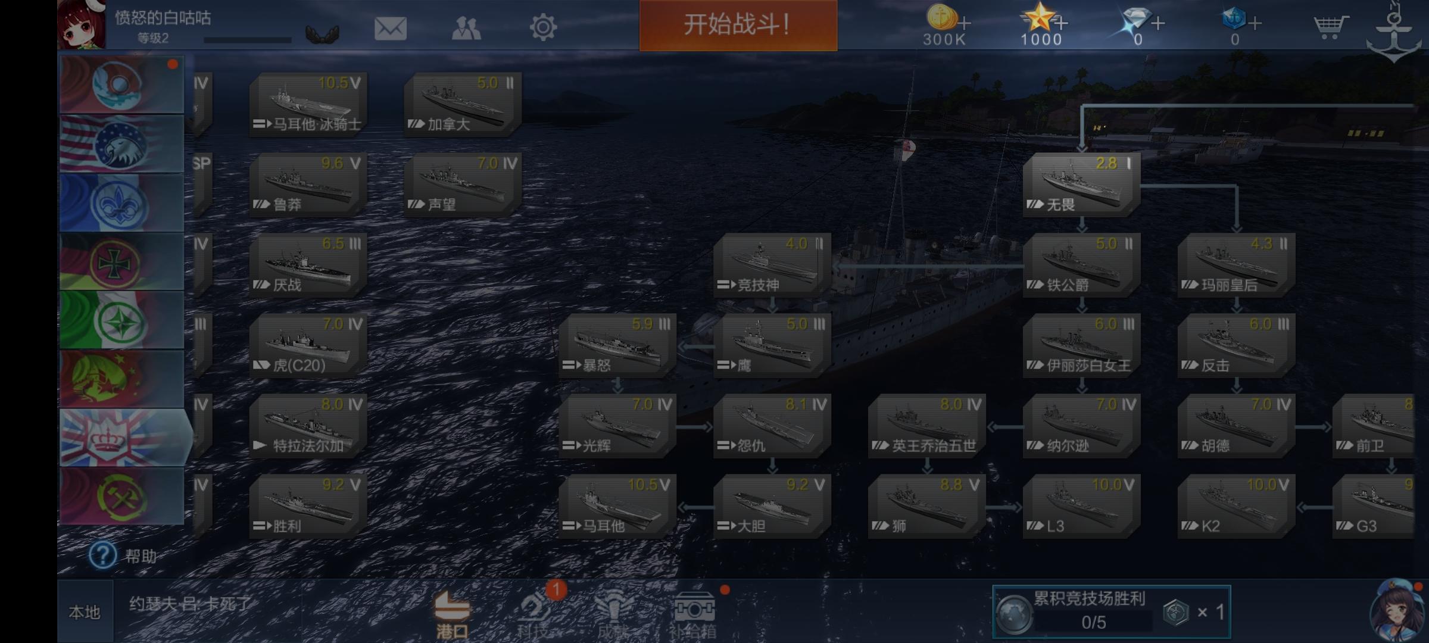Add diamonds with the plus icon
This screenshot has width=1429, height=643.
click(1157, 23)
